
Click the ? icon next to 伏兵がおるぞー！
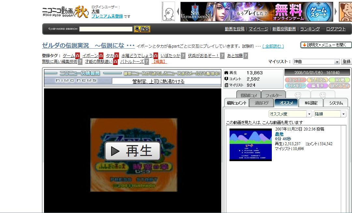click(x=222, y=56)
